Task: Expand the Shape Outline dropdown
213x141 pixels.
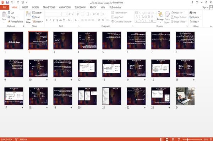Action: pos(179,17)
